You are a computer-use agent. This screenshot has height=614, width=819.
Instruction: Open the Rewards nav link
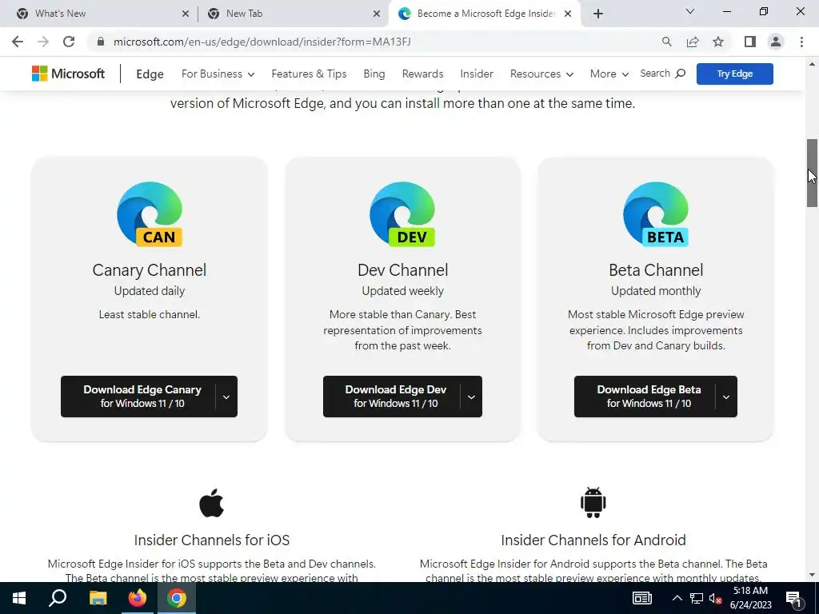point(422,74)
